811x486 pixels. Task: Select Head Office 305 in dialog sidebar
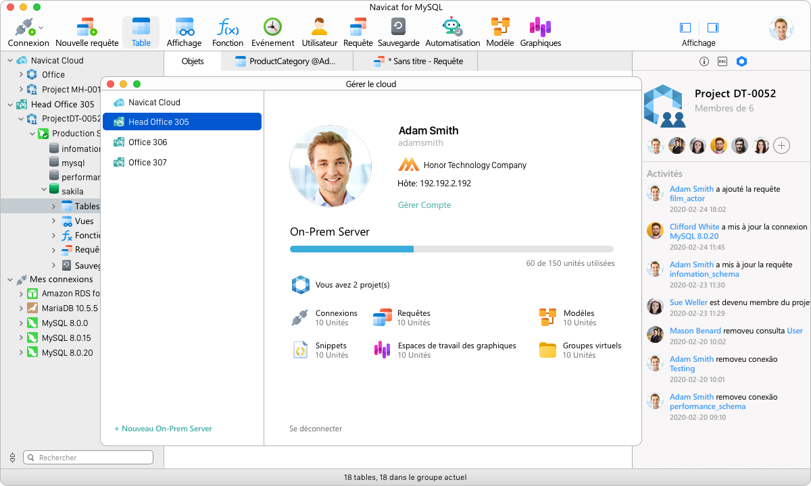coord(182,122)
